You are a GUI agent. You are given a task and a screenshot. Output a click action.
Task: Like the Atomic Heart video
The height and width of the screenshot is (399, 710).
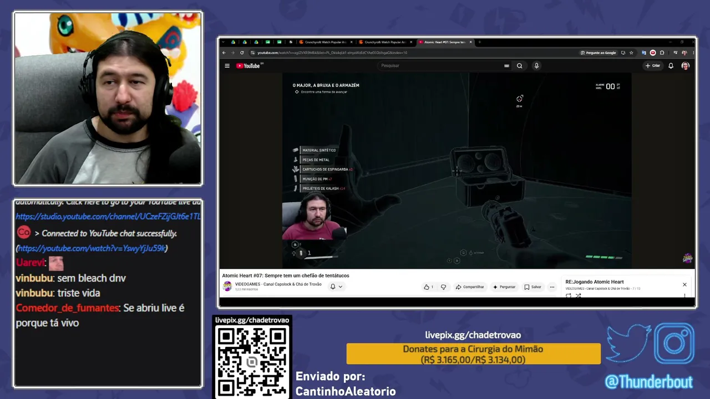pyautogui.click(x=428, y=287)
